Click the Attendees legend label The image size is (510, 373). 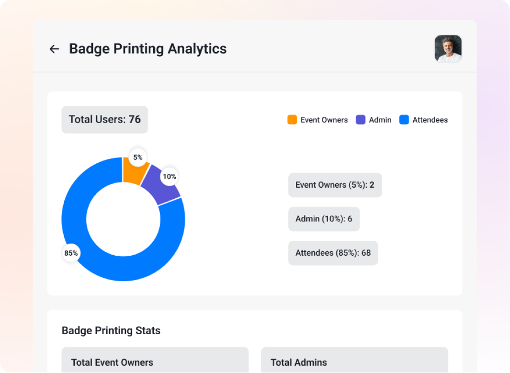430,120
